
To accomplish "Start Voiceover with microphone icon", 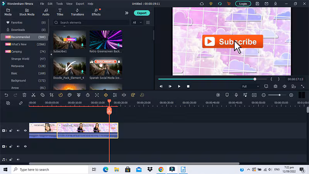I will pyautogui.click(x=236, y=95).
